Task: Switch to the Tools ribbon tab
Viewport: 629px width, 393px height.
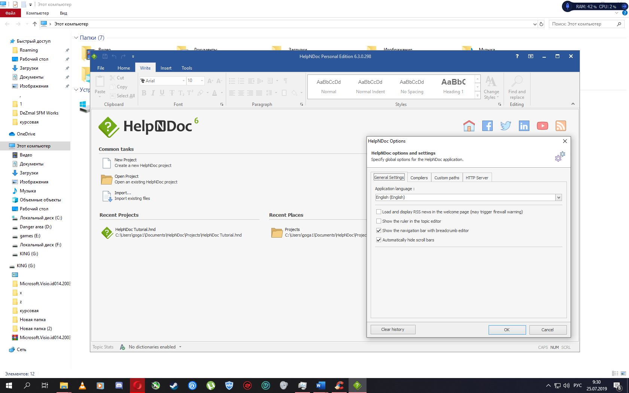Action: click(187, 68)
